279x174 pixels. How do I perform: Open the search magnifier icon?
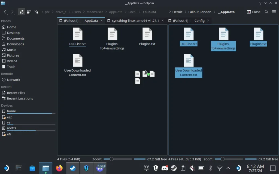pos(266,12)
